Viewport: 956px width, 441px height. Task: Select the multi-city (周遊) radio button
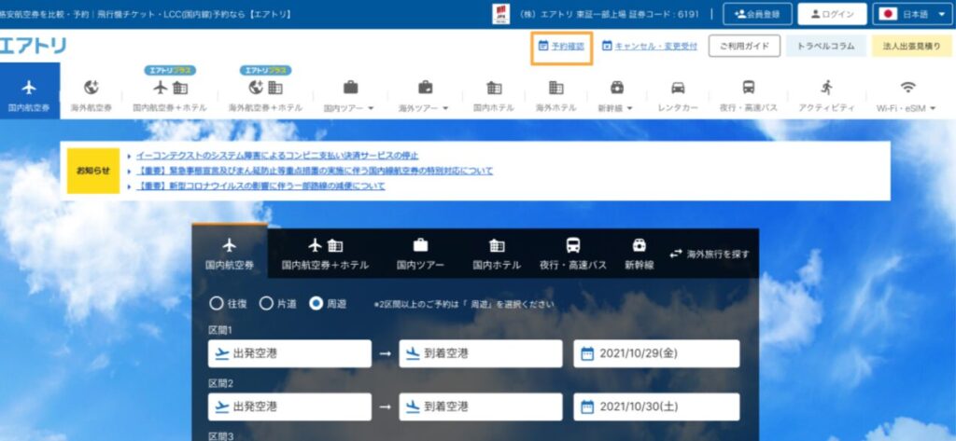pos(316,303)
